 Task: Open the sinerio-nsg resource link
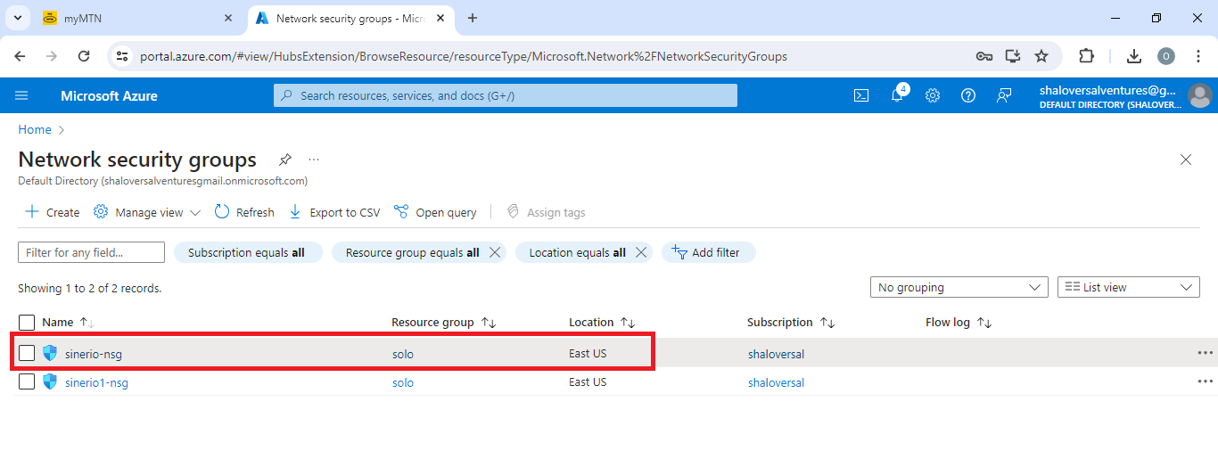point(94,354)
